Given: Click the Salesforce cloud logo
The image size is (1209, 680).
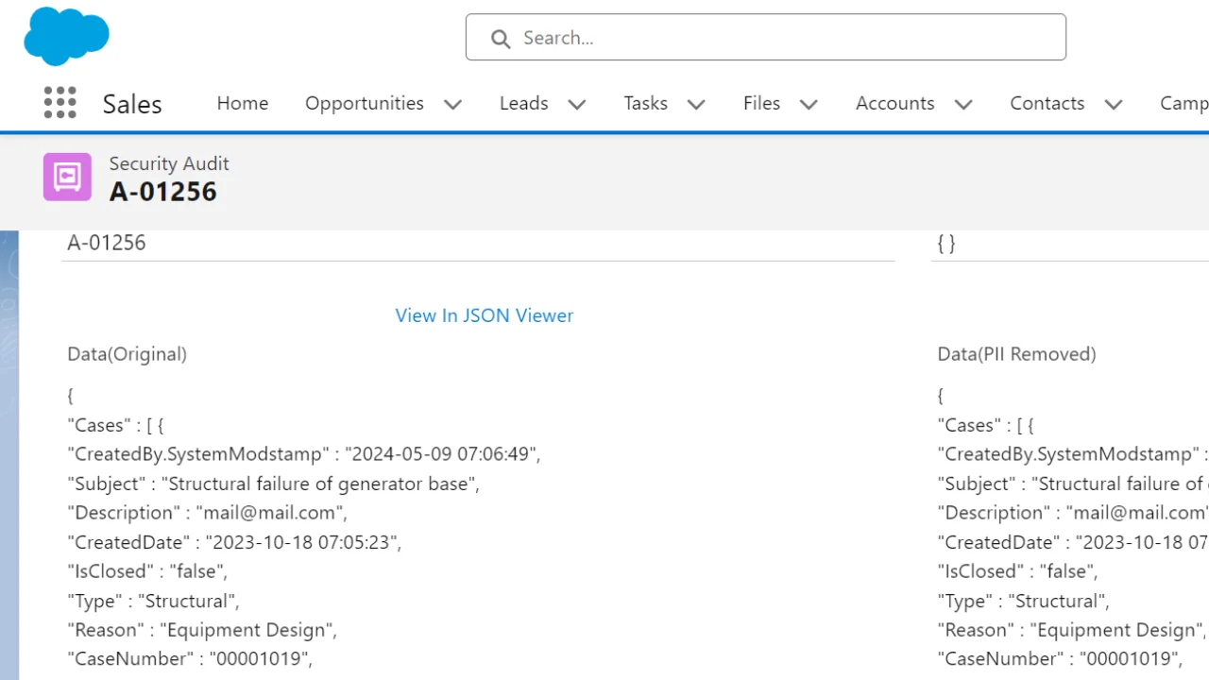Looking at the screenshot, I should [66, 36].
